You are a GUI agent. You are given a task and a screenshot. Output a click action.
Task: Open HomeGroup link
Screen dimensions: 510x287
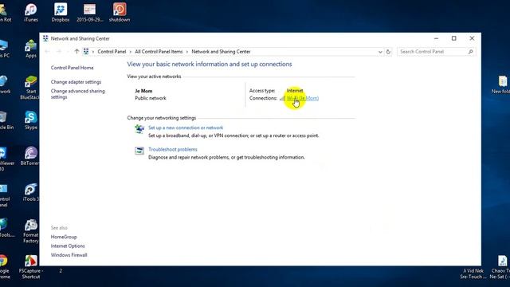coord(64,237)
